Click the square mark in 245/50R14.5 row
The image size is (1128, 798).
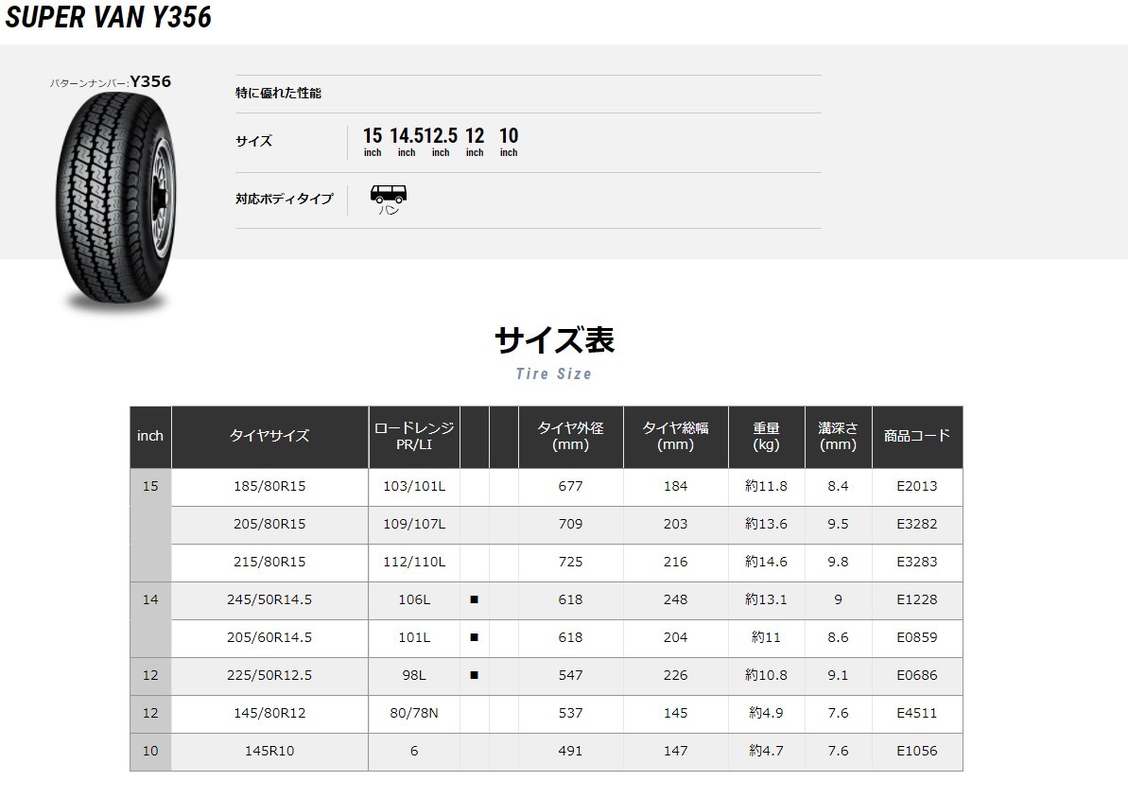(474, 599)
